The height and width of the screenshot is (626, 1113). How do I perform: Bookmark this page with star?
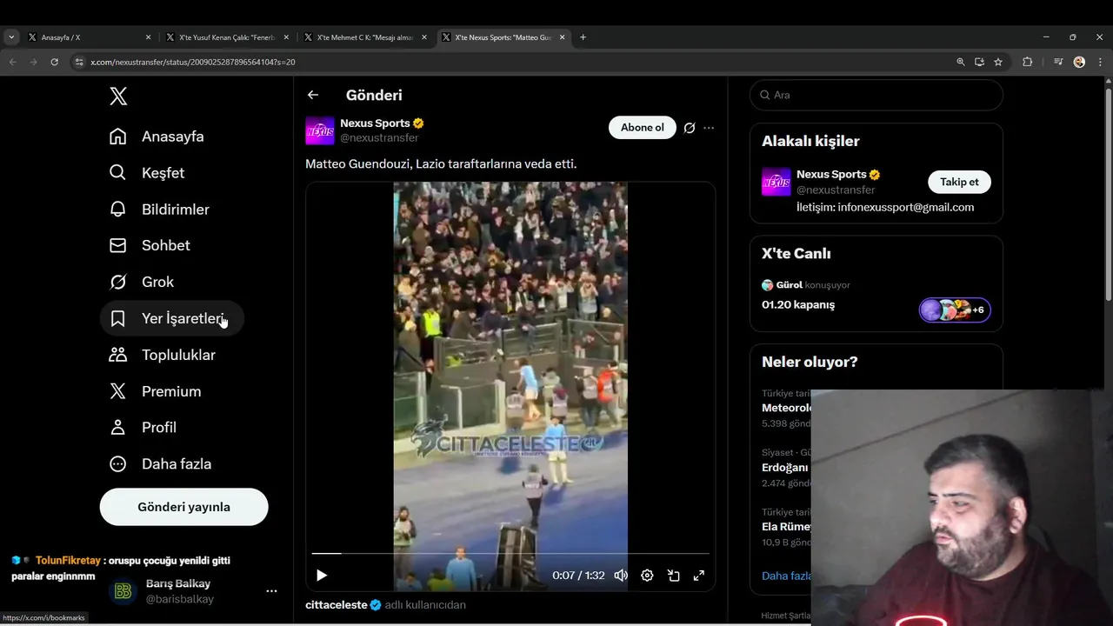click(x=998, y=62)
